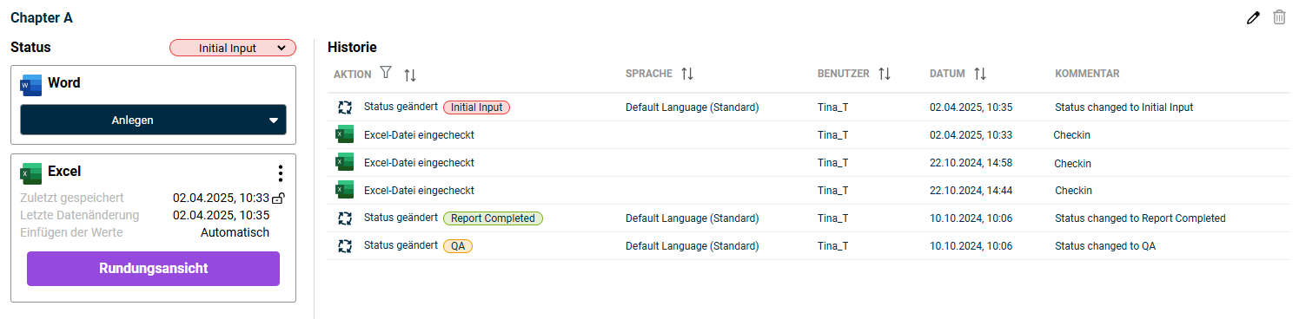Click the Report Completed badge in history
Viewport: 1299px width, 319px height.
click(x=493, y=218)
